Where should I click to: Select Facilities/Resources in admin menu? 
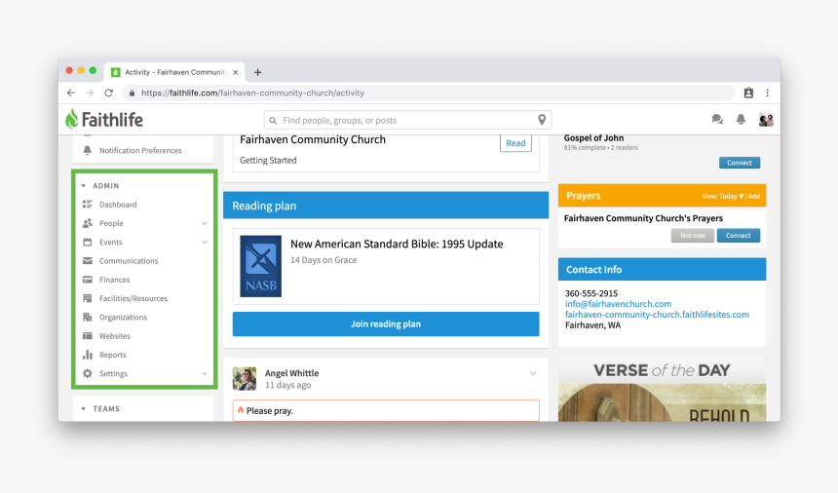133,298
